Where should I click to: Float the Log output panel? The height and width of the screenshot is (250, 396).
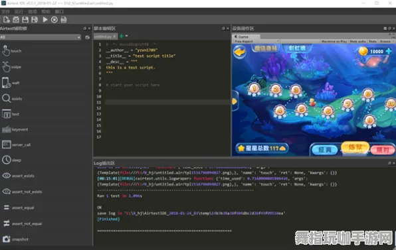pyautogui.click(x=389, y=163)
